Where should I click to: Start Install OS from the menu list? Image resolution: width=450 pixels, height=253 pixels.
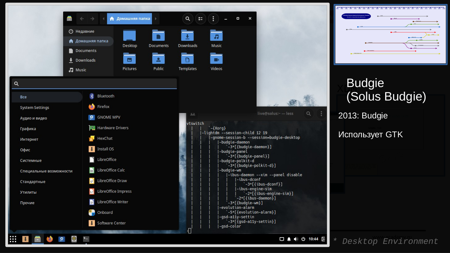[x=130, y=149]
